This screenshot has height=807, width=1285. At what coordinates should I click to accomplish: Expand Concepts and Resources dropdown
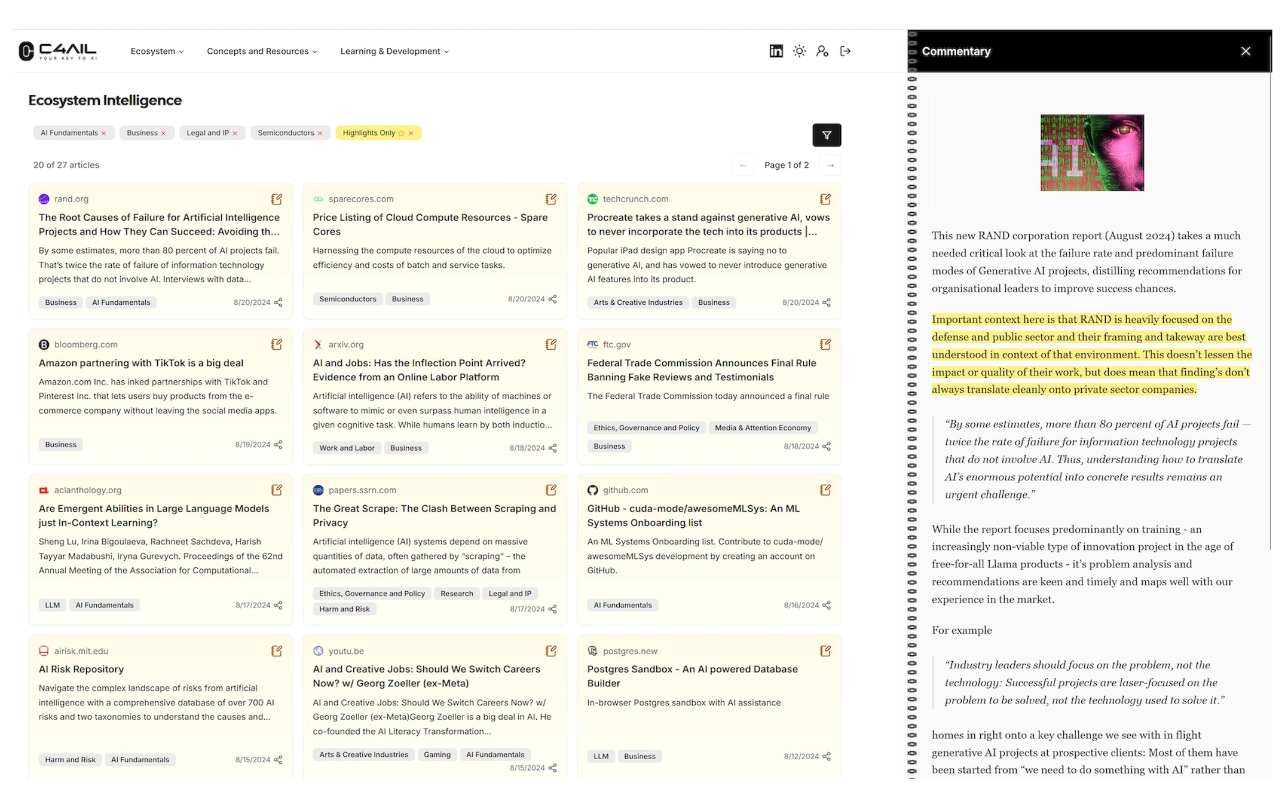pyautogui.click(x=262, y=51)
